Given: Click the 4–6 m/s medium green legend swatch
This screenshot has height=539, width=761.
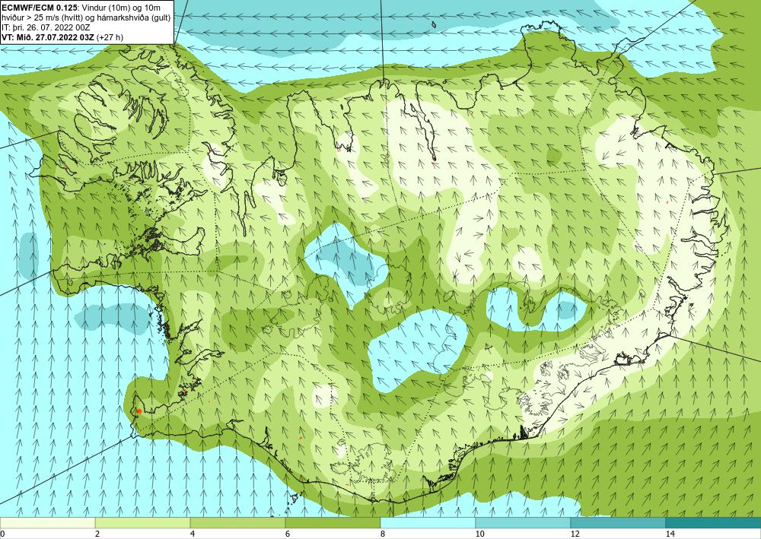Looking at the screenshot, I should (237, 523).
